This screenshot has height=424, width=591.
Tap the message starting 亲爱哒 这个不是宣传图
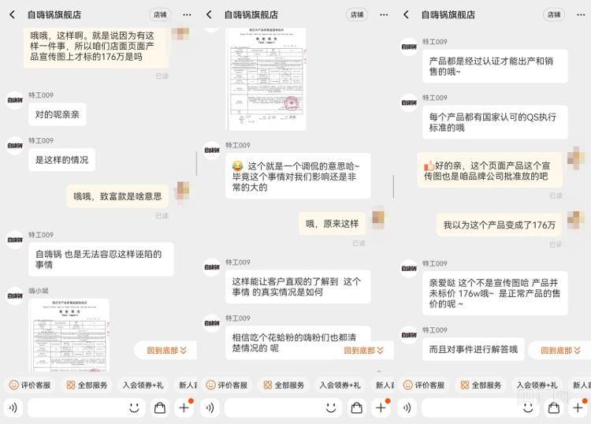[495, 293]
